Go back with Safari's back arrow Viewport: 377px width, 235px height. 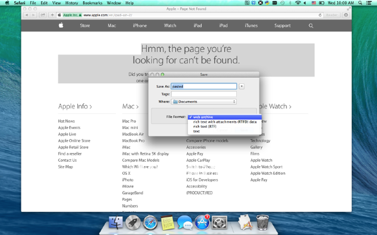click(x=26, y=15)
